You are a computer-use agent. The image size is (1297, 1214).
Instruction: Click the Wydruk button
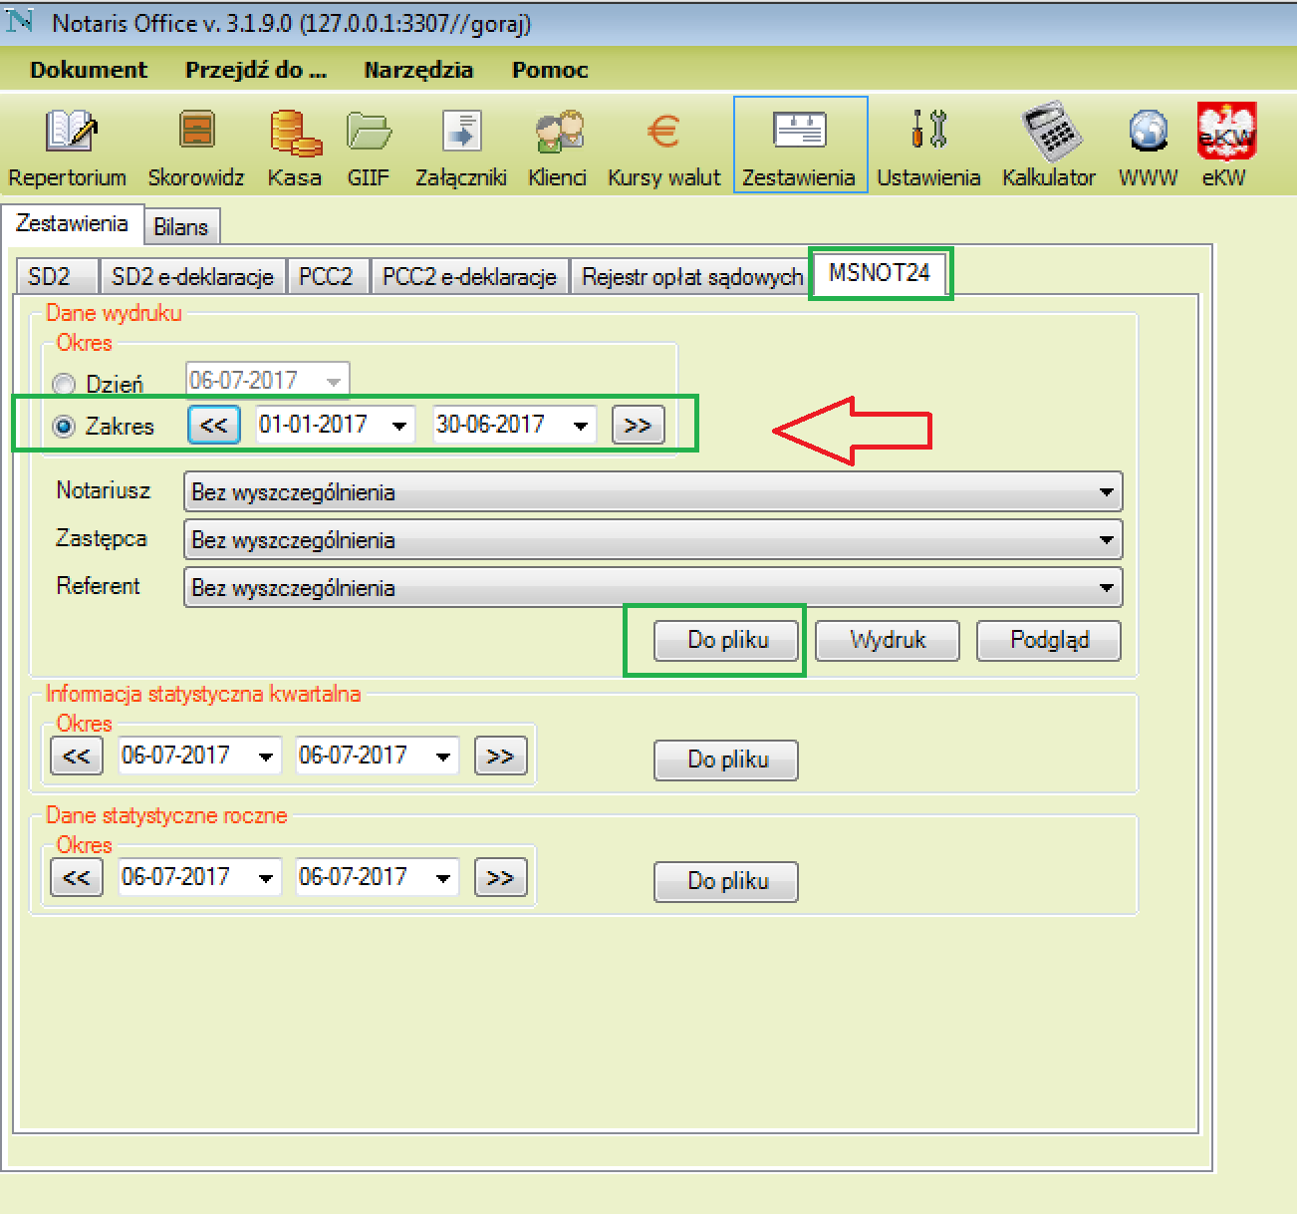(x=888, y=641)
